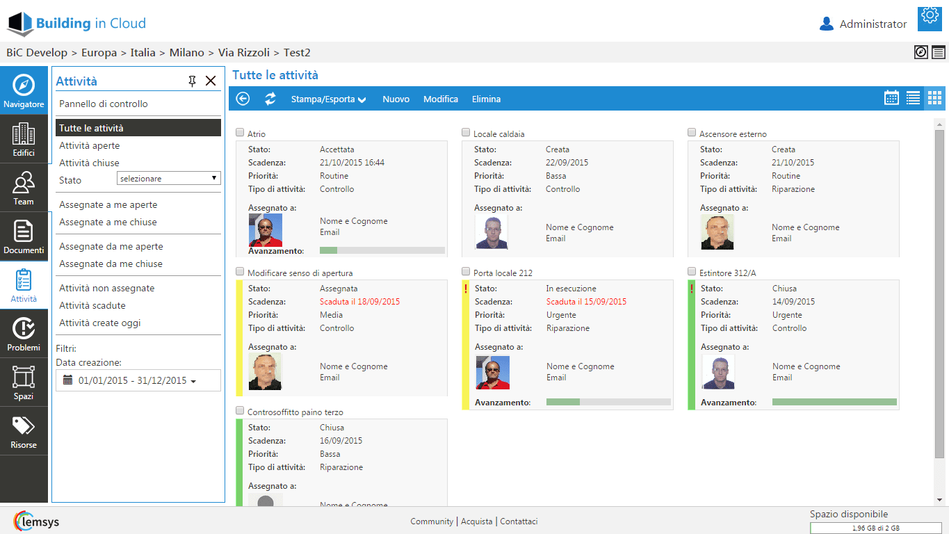Switch to list view layout

913,98
